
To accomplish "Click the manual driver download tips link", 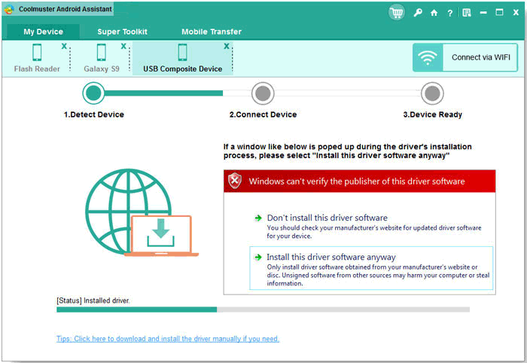I will 168,339.
